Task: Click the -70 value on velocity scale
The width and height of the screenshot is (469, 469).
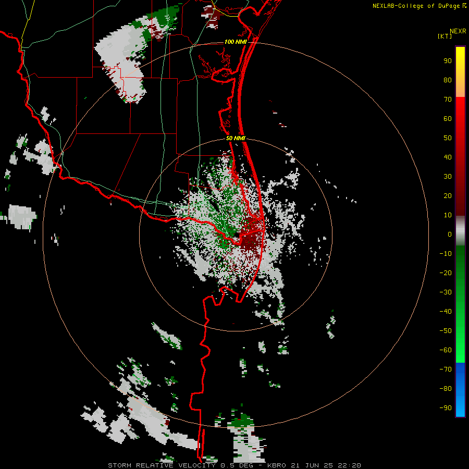Action: point(446,369)
